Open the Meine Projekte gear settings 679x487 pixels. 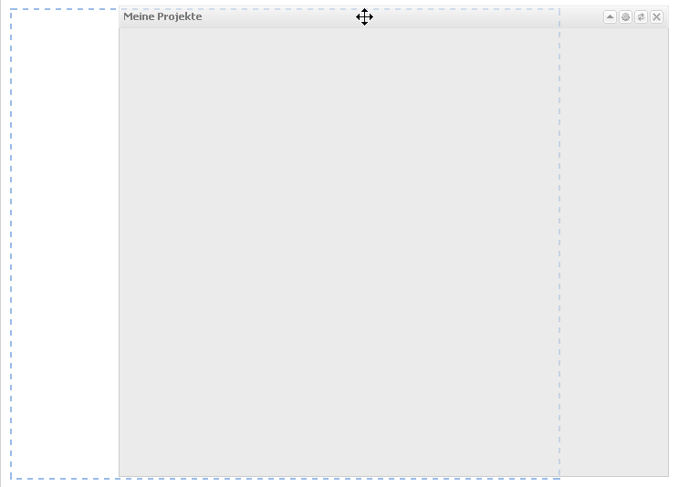click(x=625, y=17)
